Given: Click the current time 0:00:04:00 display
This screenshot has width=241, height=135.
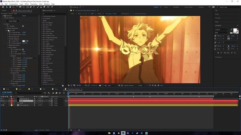Looking at the screenshot, I should [x=7, y=92].
